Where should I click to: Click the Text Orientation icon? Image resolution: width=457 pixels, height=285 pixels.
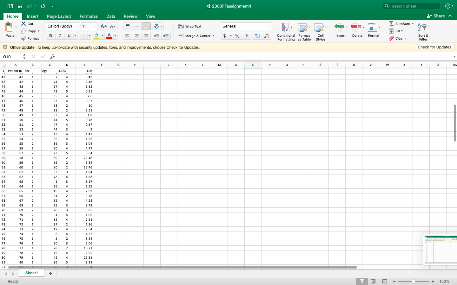click(156, 26)
